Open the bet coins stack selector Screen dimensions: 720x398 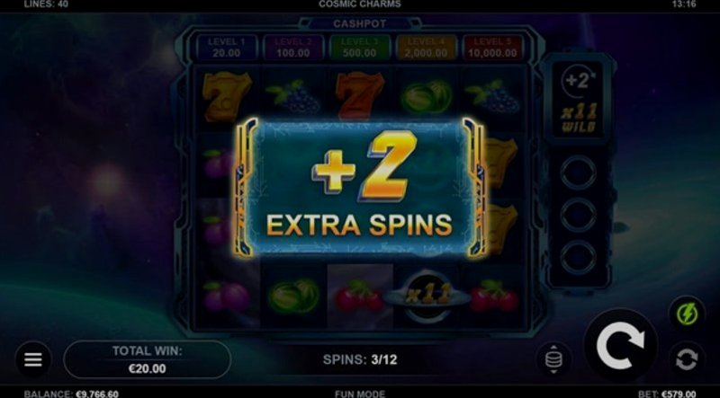click(x=553, y=359)
